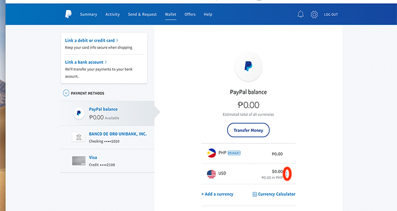Go to the Summary tab
The height and width of the screenshot is (211, 397).
(88, 14)
